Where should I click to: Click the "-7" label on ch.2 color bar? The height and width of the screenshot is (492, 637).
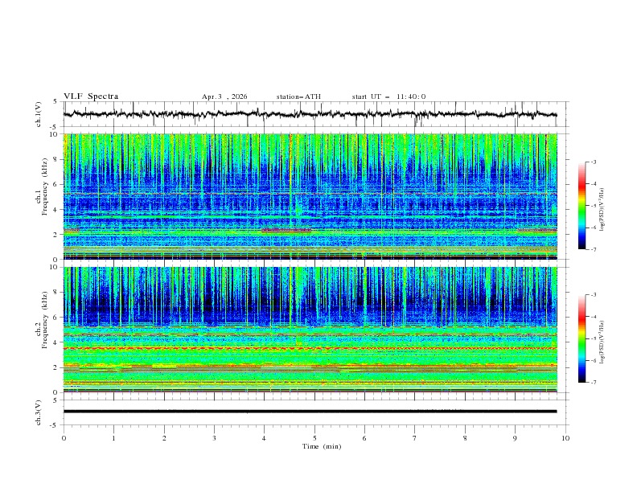[593, 383]
